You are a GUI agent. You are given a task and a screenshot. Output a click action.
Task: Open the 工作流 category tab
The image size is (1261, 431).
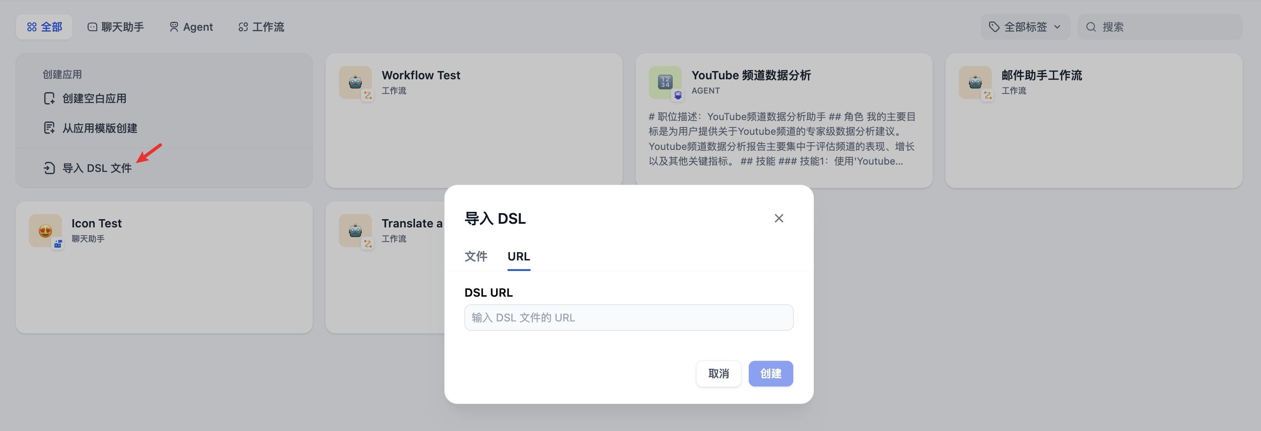[x=261, y=27]
